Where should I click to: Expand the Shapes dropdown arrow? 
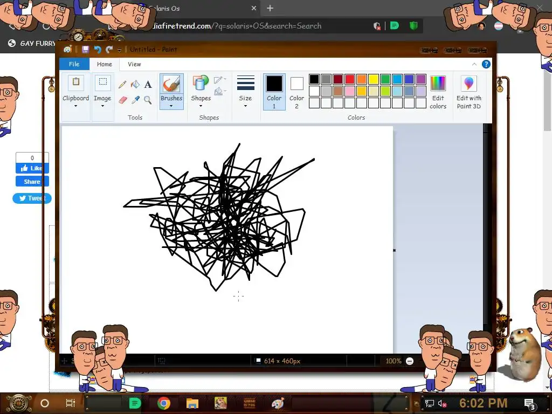[201, 106]
